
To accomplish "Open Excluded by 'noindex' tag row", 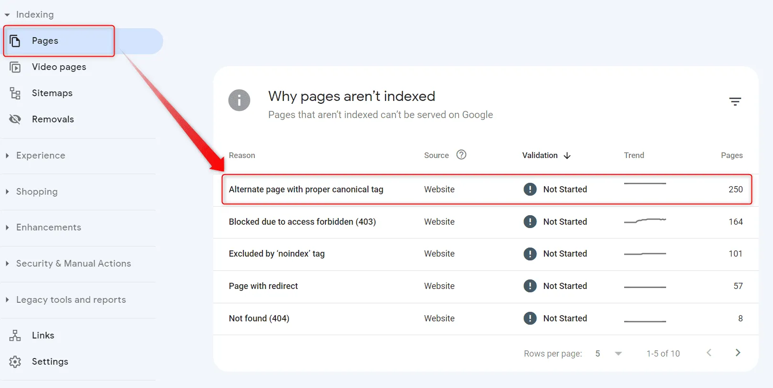I will (486, 254).
